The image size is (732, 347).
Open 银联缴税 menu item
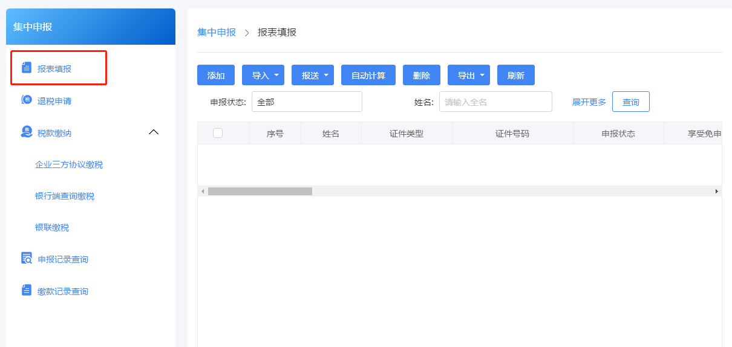pos(52,227)
